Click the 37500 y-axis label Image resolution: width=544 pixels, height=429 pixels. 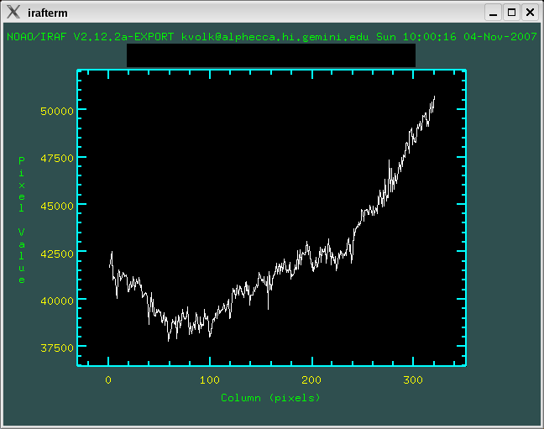[57, 348]
